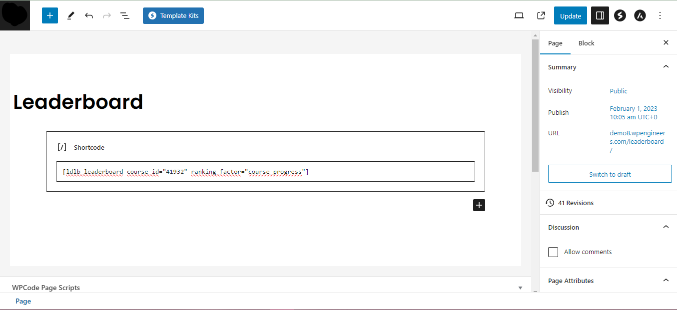677x310 pixels.
Task: Click Switch to draft
Action: coord(610,174)
